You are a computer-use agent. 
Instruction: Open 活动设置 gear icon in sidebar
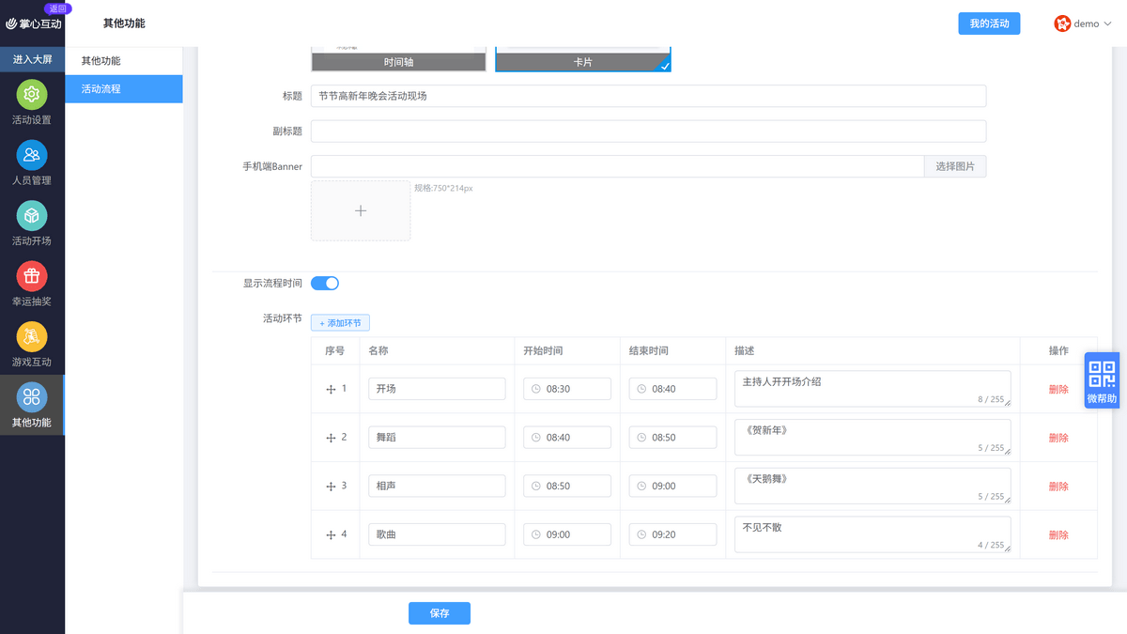pos(32,95)
